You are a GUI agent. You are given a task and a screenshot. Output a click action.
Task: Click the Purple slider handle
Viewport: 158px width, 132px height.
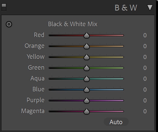[x=87, y=101]
